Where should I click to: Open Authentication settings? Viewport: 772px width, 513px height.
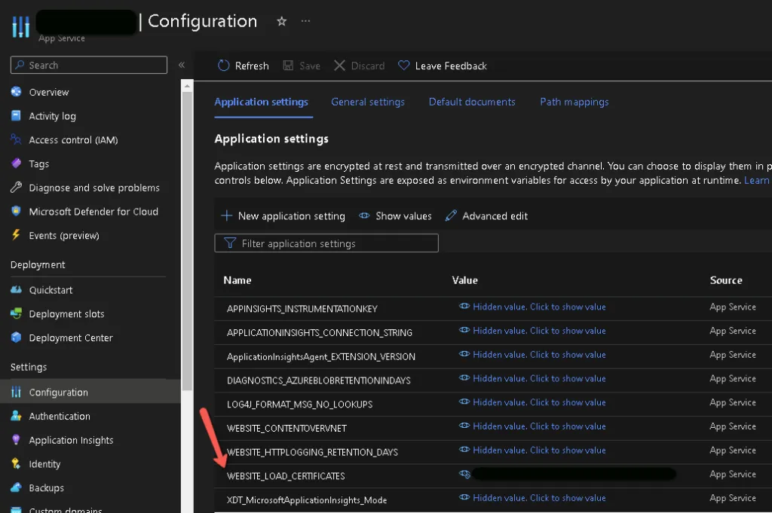tap(60, 416)
